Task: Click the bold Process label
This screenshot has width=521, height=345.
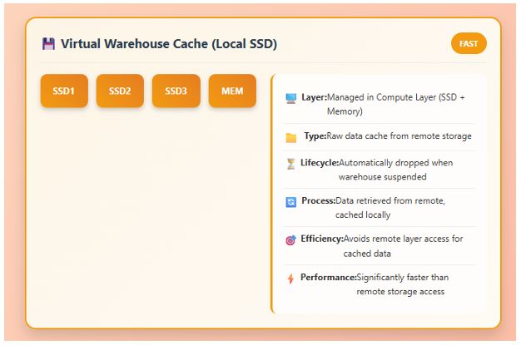Action: coord(318,200)
